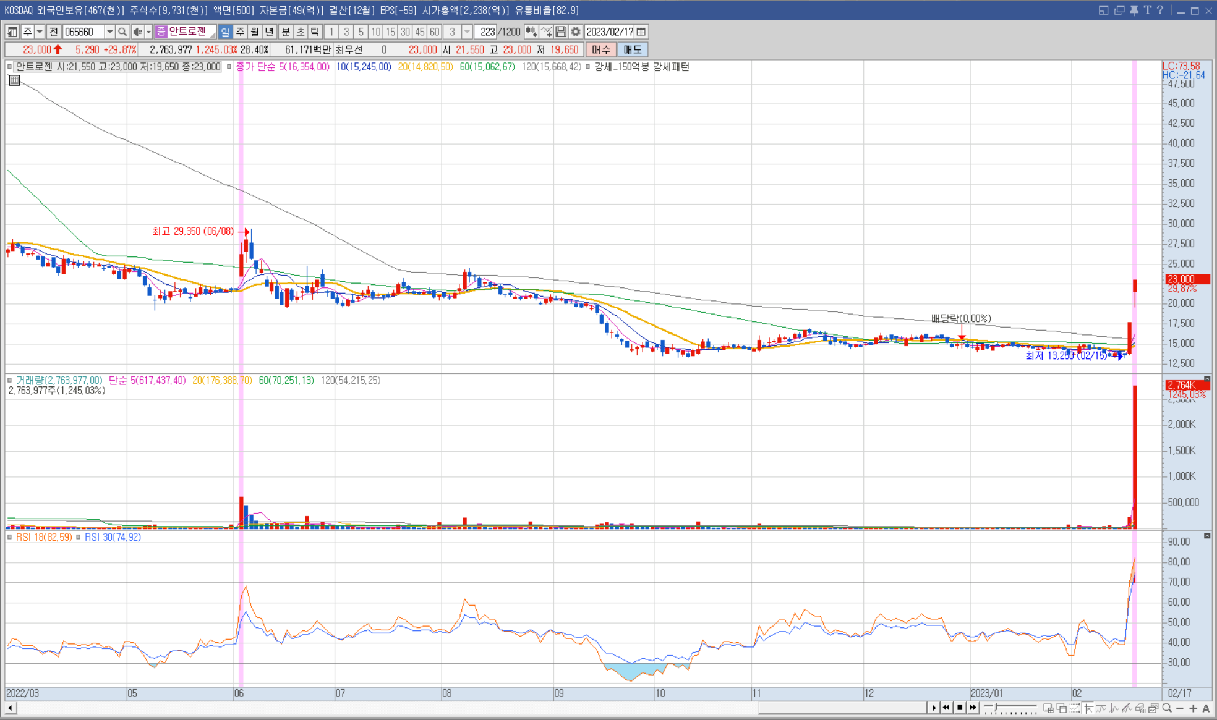Toggle the 안트로젠 price series checkbox
The width and height of the screenshot is (1217, 720).
pyautogui.click(x=9, y=67)
